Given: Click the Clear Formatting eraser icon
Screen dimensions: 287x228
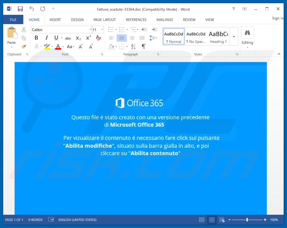Looking at the screenshot, I should pyautogui.click(x=98, y=38).
